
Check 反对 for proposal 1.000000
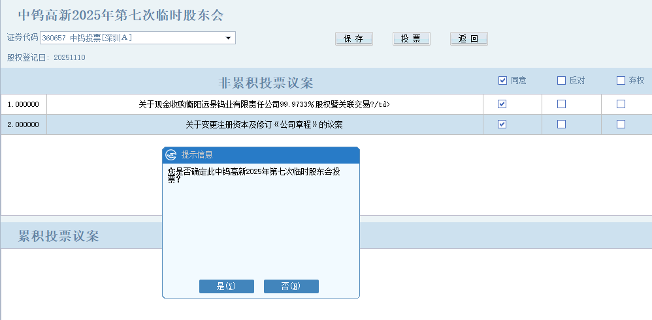click(561, 104)
